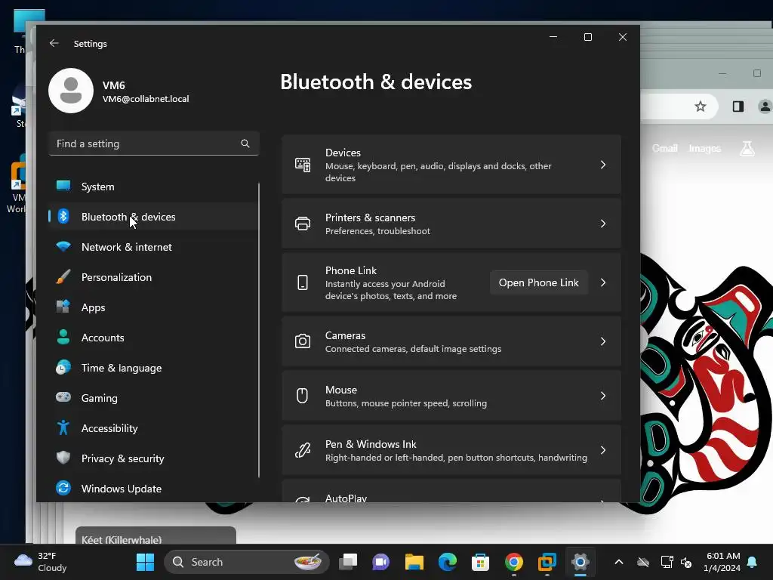Viewport: 773px width, 580px height.
Task: Launch Microsoft Edge from the taskbar
Action: pos(448,562)
